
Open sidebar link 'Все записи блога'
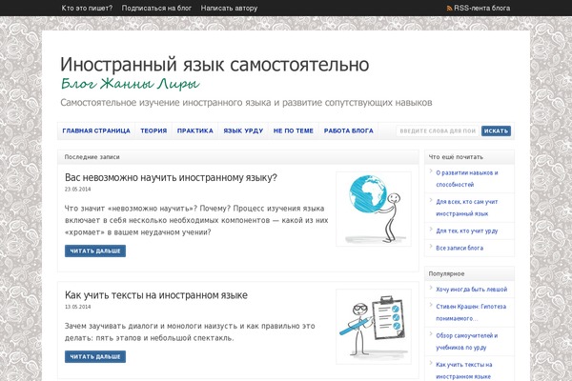[x=460, y=248]
